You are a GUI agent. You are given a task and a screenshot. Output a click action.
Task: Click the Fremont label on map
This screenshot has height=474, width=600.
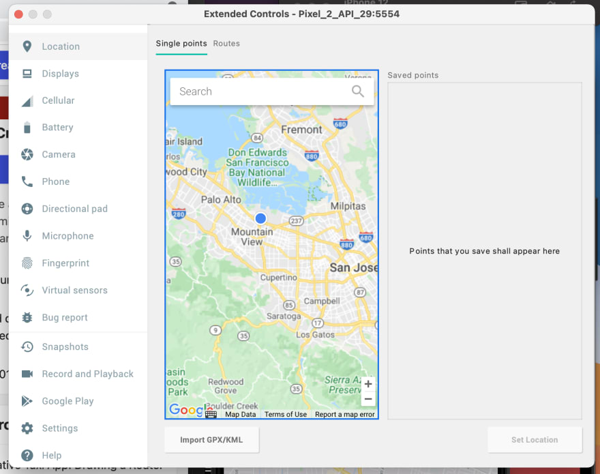pos(301,130)
